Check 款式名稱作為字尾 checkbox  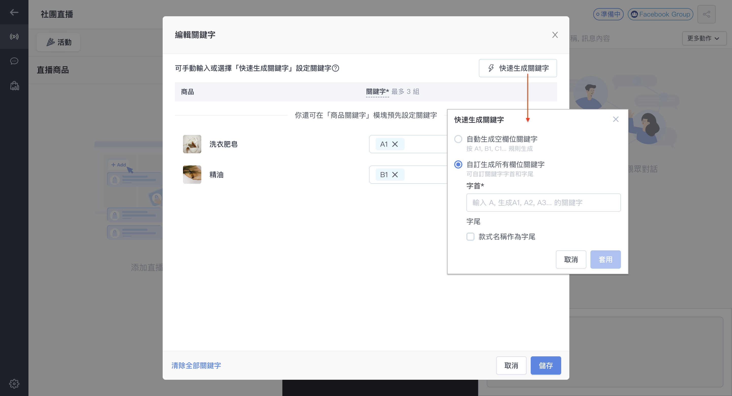click(x=470, y=237)
